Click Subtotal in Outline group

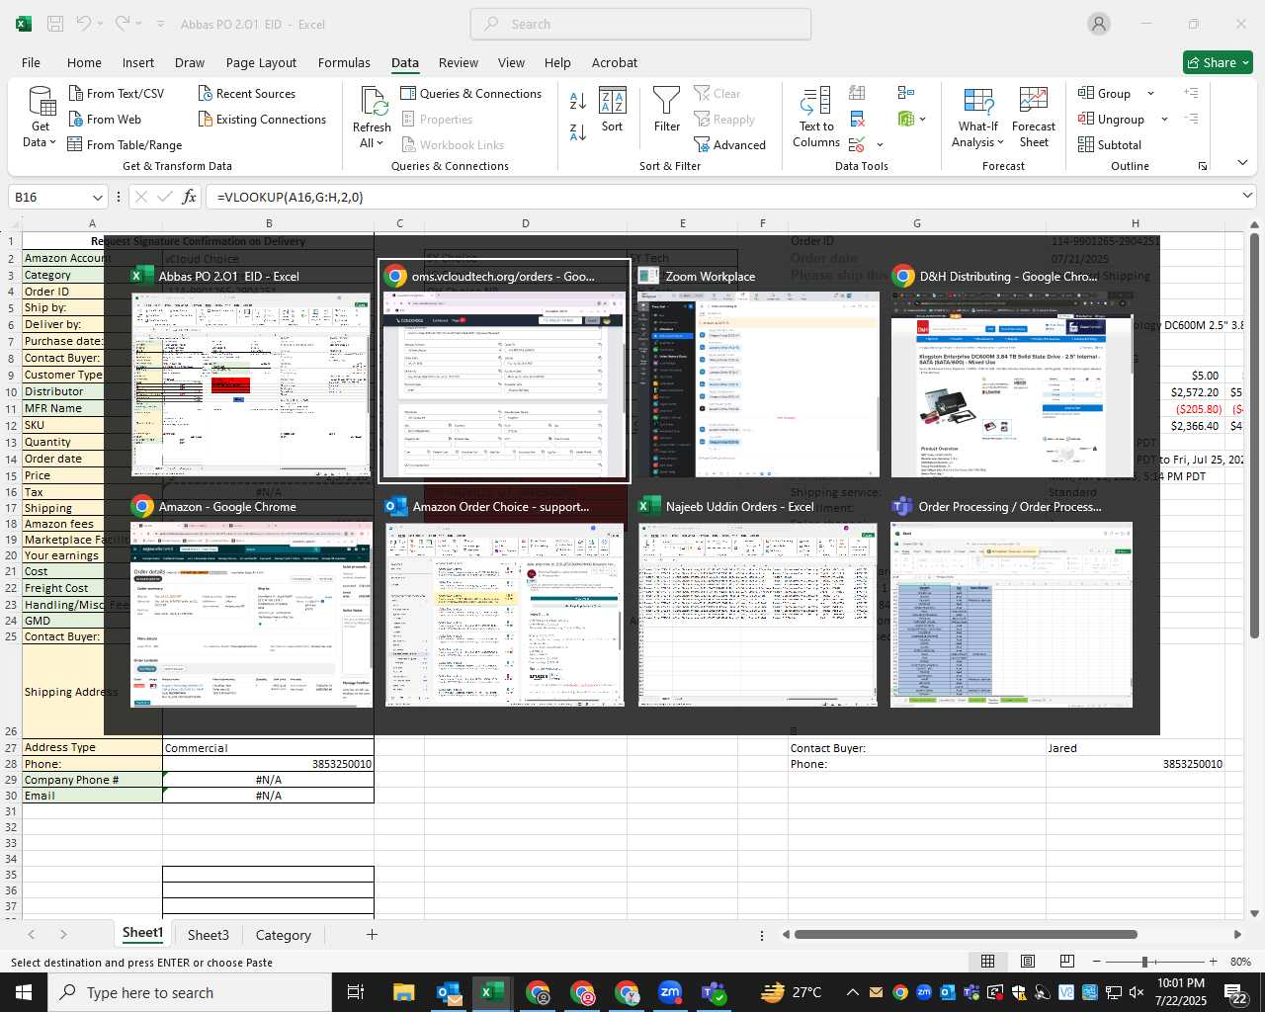click(x=1110, y=144)
